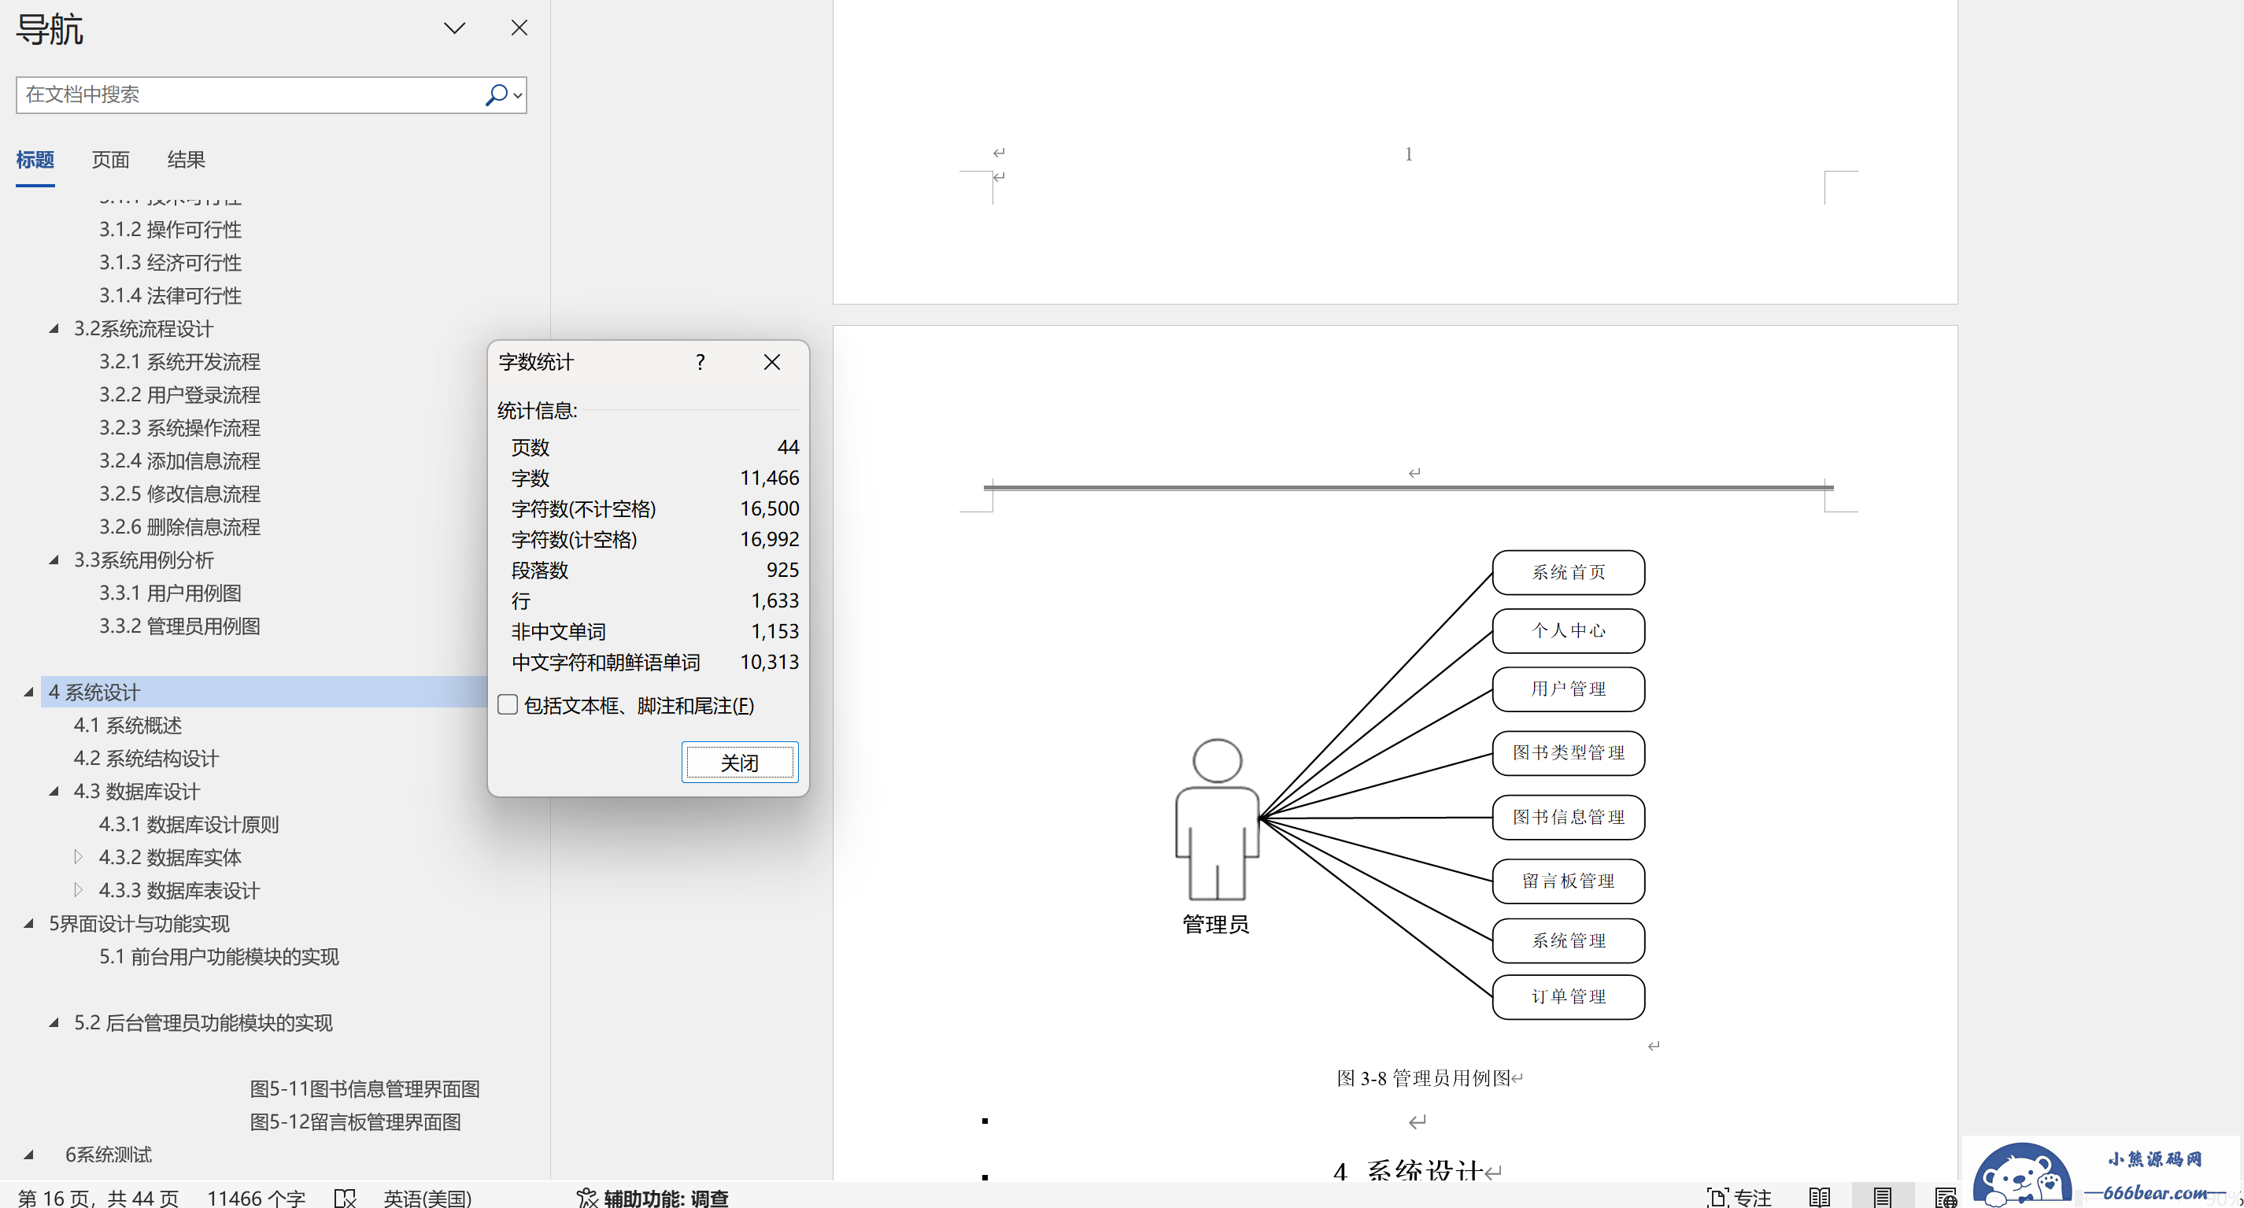Go to heading 3.2.2 用户登录流程
The image size is (2244, 1208).
coord(179,395)
